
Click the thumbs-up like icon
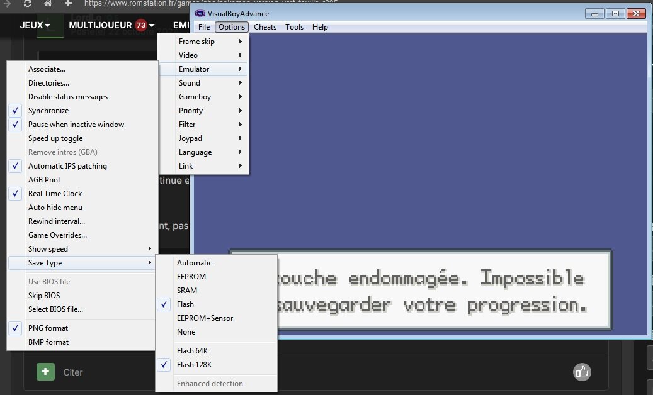click(582, 372)
